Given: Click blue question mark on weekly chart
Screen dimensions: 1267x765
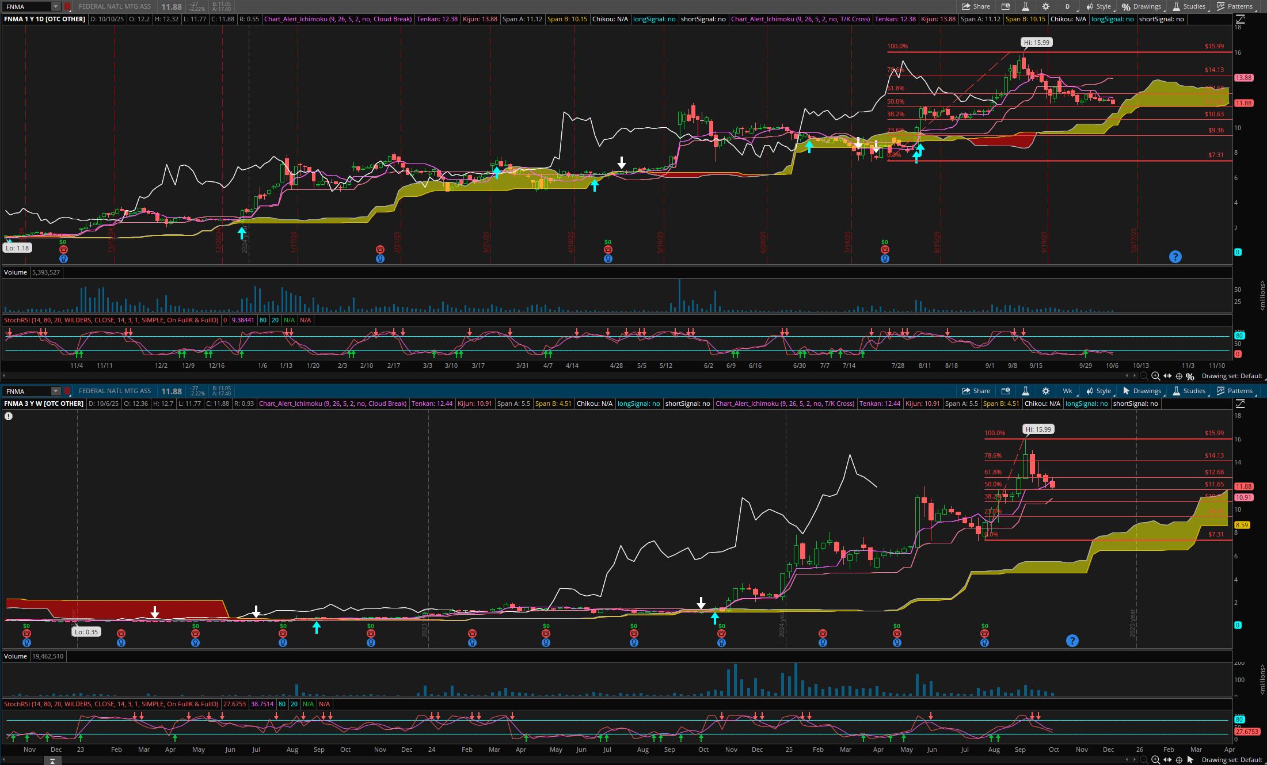Looking at the screenshot, I should tap(1072, 641).
